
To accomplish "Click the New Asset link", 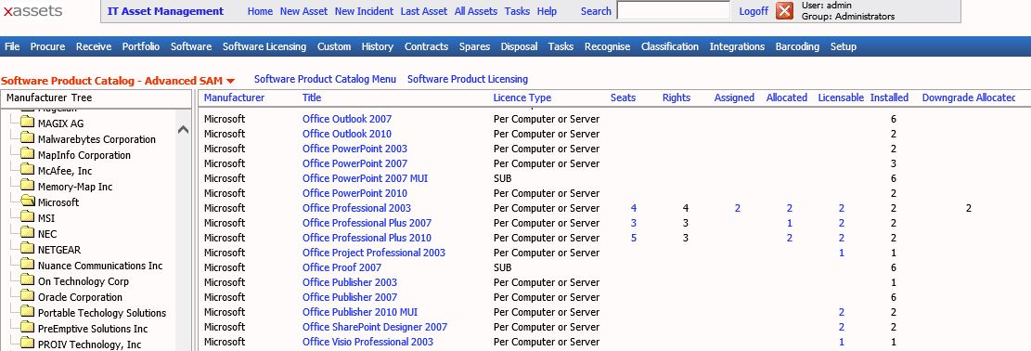I will [303, 11].
